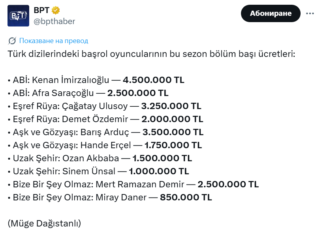Image resolution: width=316 pixels, height=232 pixels.
Task: Click the translate icon beside Показване на превод
Action: coord(12,41)
